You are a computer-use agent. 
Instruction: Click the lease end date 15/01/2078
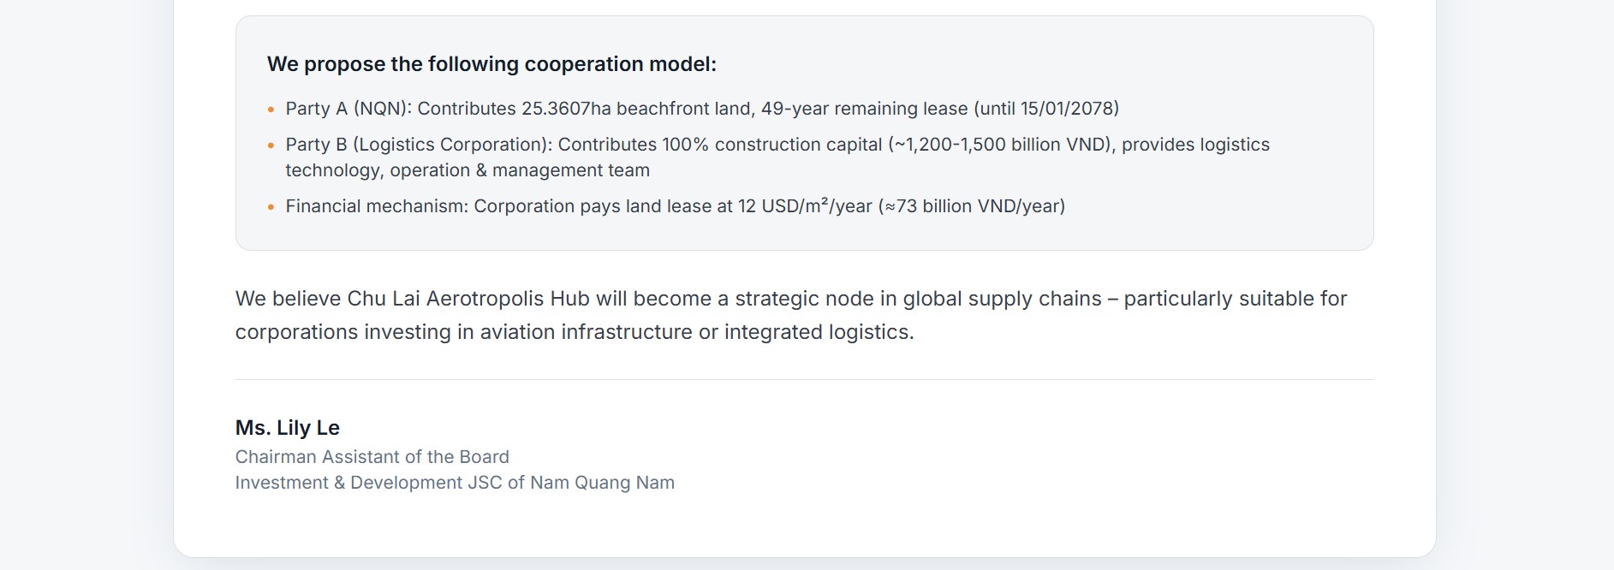coord(1069,109)
